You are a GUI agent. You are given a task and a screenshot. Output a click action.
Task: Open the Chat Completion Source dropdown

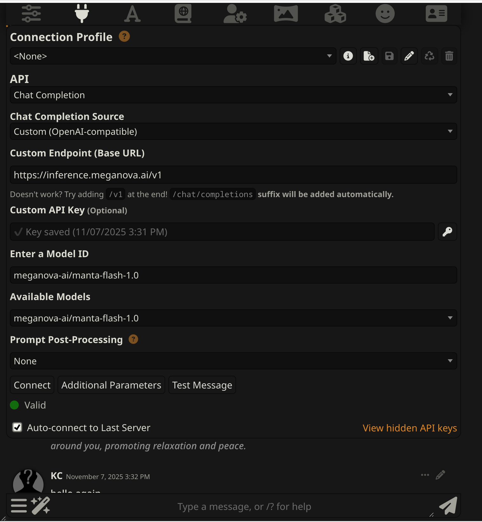coord(233,132)
